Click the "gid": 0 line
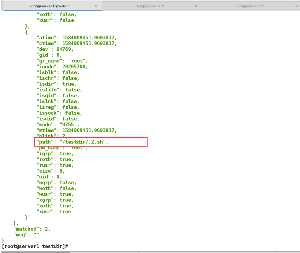Image resolution: width=300 pixels, height=253 pixels. [49, 55]
